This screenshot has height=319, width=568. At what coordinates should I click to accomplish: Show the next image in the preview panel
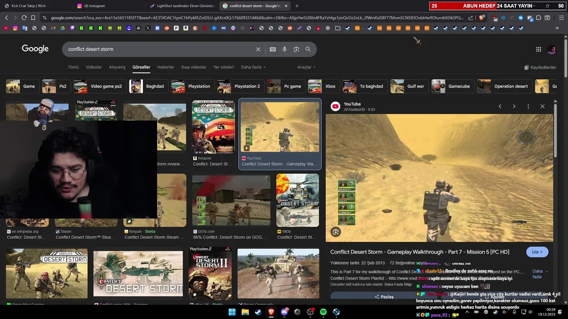(x=514, y=106)
